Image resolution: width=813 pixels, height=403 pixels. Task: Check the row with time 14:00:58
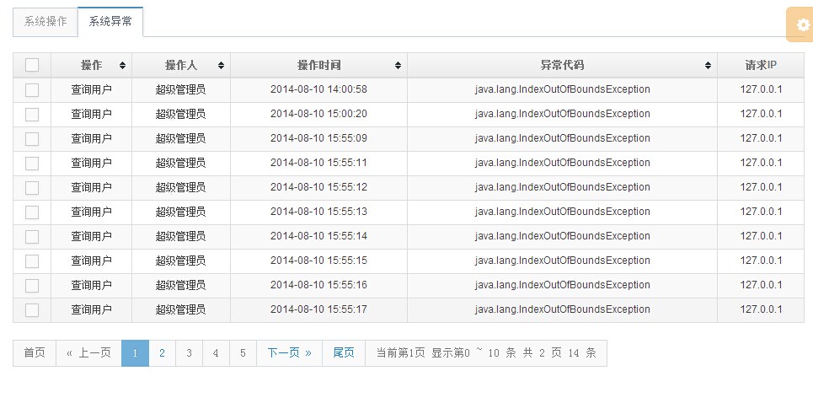[32, 90]
